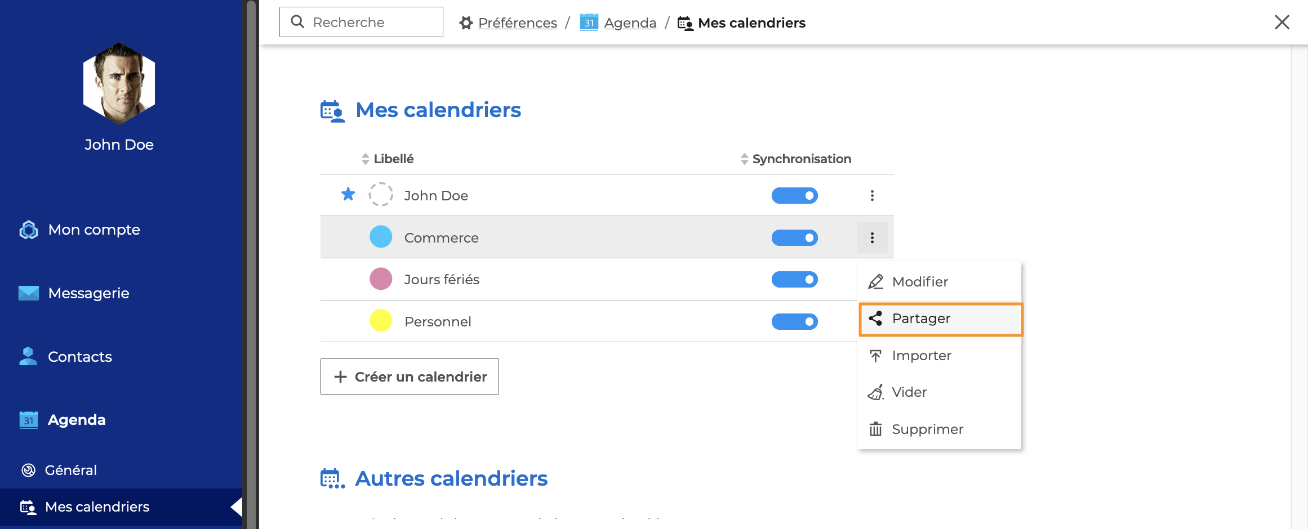This screenshot has width=1308, height=529.
Task: Click the pink Jours fériés color swatch
Action: [381, 279]
